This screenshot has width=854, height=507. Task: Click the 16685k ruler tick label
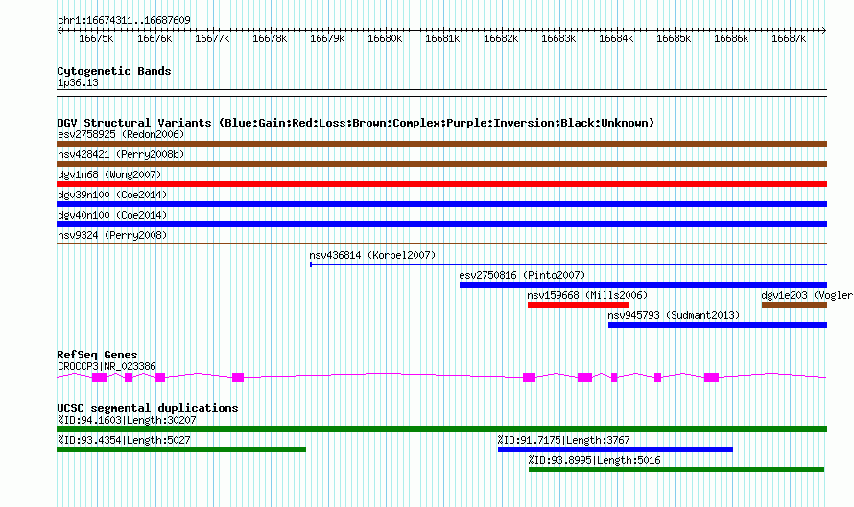click(674, 38)
